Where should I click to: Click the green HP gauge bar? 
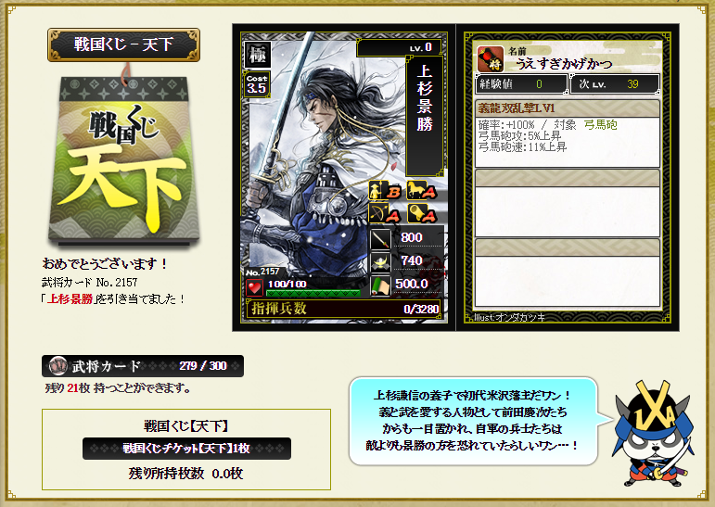(x=313, y=293)
